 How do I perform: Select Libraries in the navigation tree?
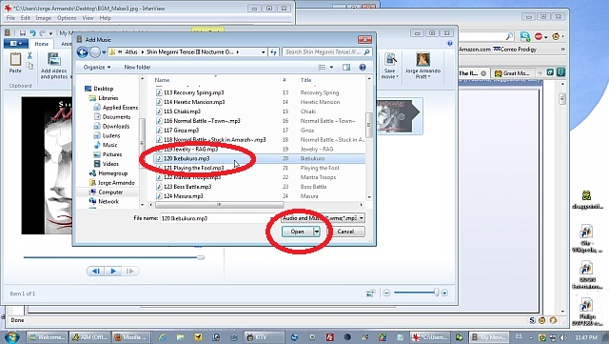tap(104, 98)
